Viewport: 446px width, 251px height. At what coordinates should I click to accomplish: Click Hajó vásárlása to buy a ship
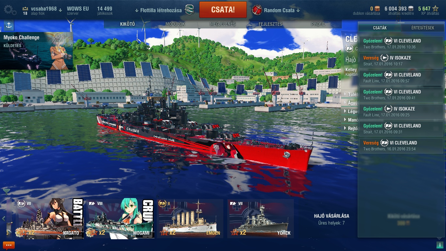(331, 216)
